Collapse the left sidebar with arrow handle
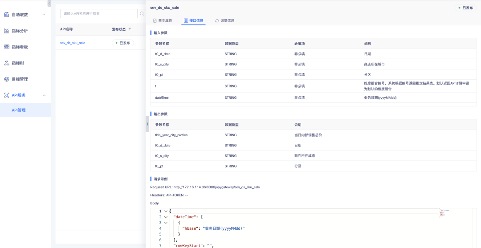Image resolution: width=481 pixels, height=248 pixels. pyautogui.click(x=49, y=4)
